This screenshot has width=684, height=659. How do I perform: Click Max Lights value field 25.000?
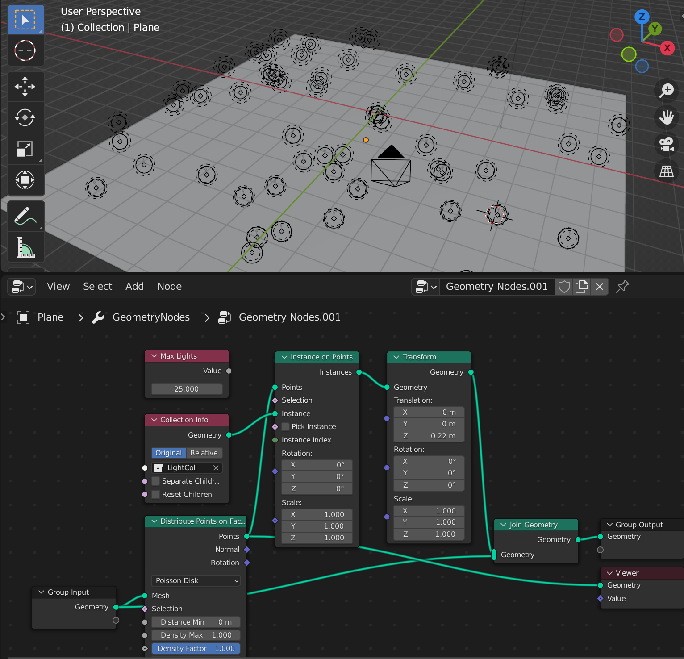coord(187,389)
